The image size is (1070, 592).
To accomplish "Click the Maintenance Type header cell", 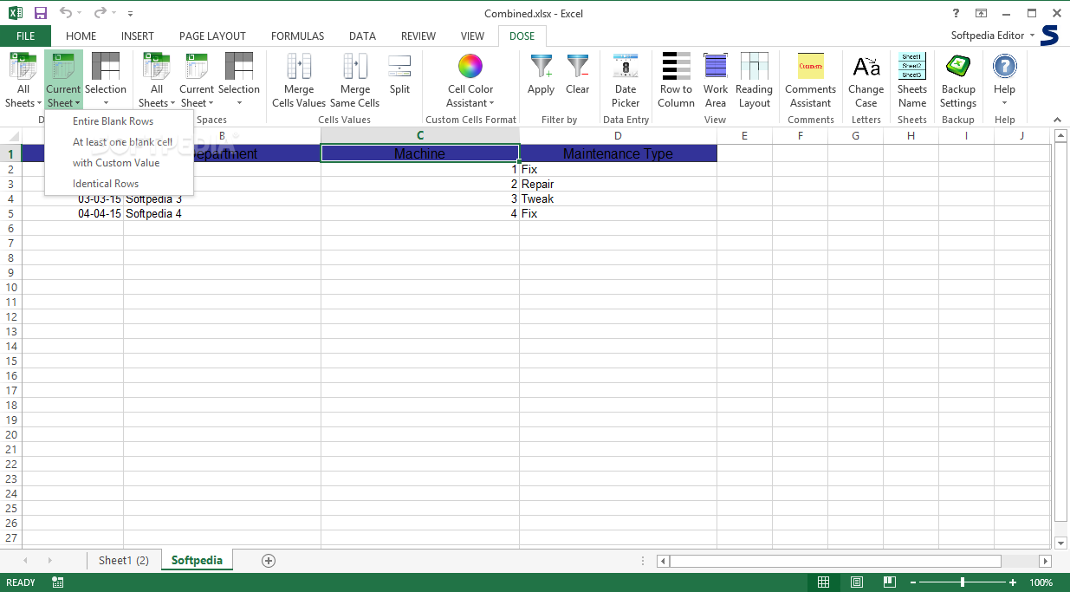I will pos(618,153).
